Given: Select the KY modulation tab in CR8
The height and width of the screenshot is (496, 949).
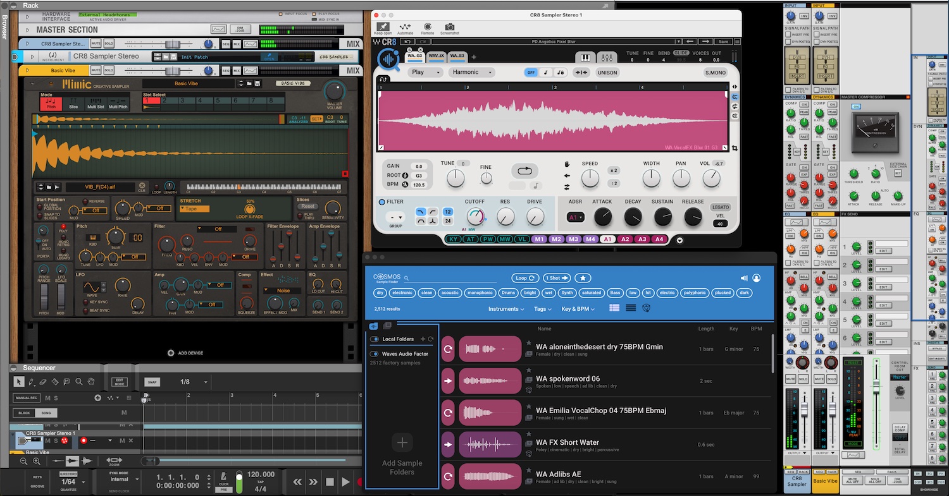Looking at the screenshot, I should click(454, 239).
